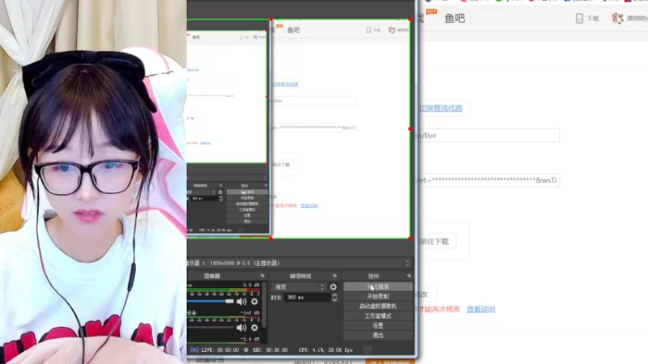Screen dimensions: 648x364
Task: Click top-right red handle of preview selection
Action: click(x=410, y=19)
